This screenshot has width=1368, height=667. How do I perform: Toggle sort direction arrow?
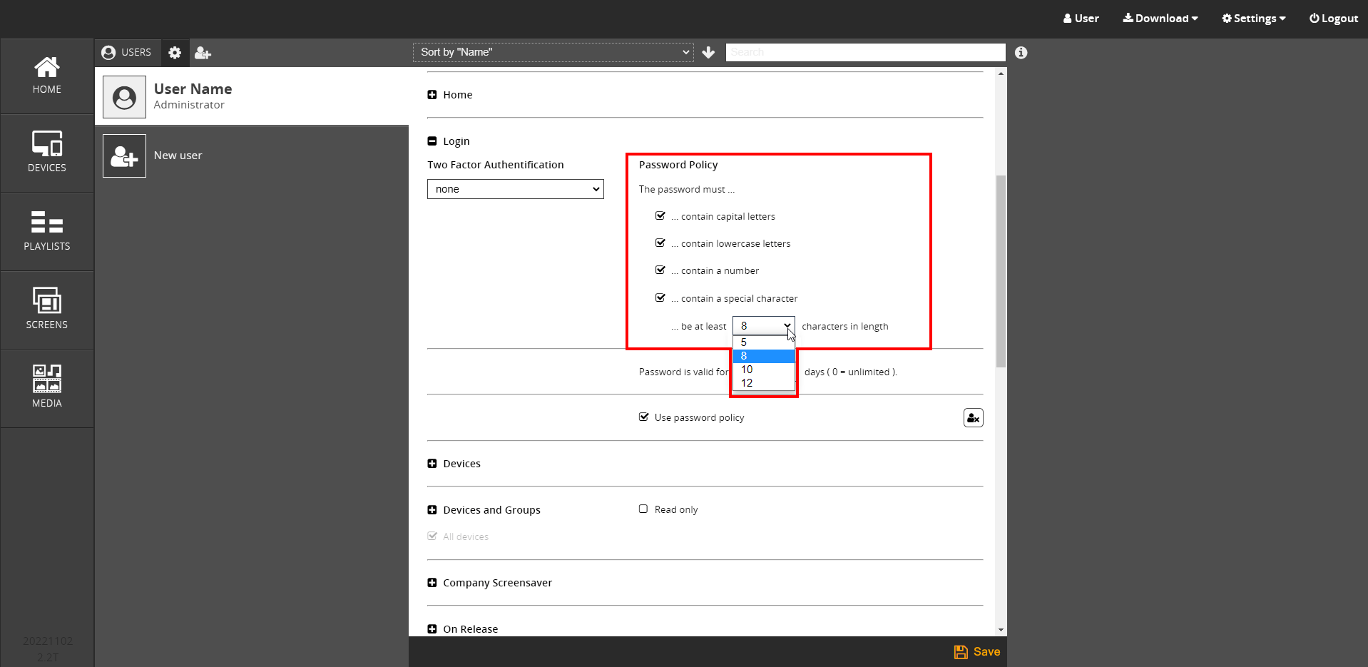coord(708,53)
